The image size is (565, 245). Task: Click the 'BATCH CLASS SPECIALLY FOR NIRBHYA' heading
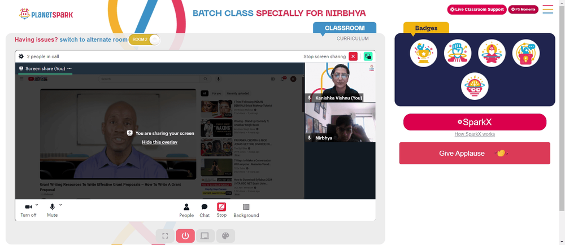(x=279, y=14)
